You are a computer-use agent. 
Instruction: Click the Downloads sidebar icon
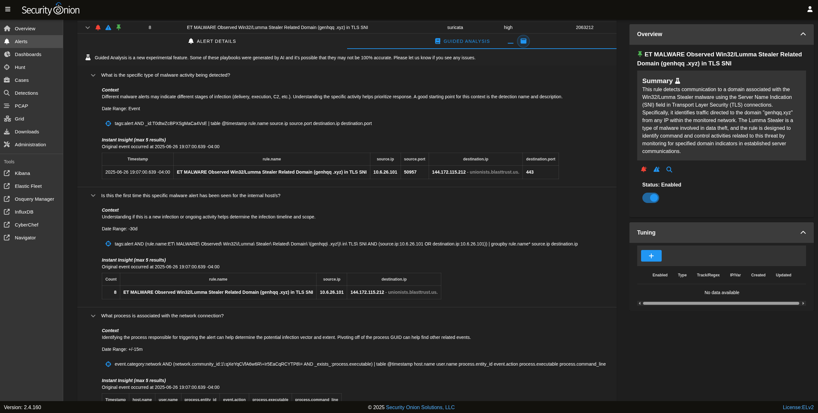[7, 131]
